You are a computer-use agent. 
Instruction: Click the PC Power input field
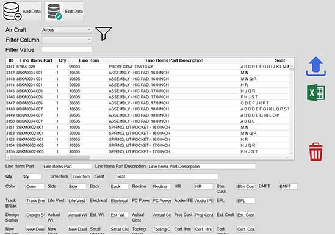[x=162, y=201]
